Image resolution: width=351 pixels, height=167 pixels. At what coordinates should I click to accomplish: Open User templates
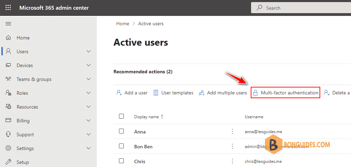[x=174, y=93]
